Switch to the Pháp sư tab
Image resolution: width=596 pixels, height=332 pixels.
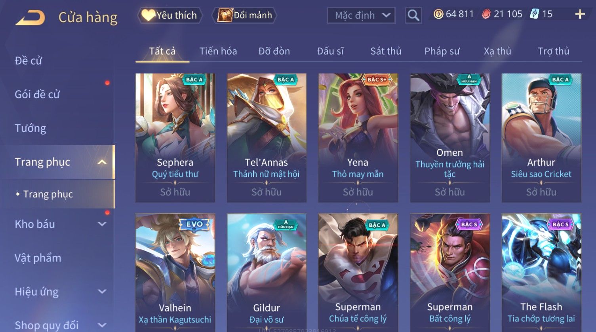[x=442, y=51]
